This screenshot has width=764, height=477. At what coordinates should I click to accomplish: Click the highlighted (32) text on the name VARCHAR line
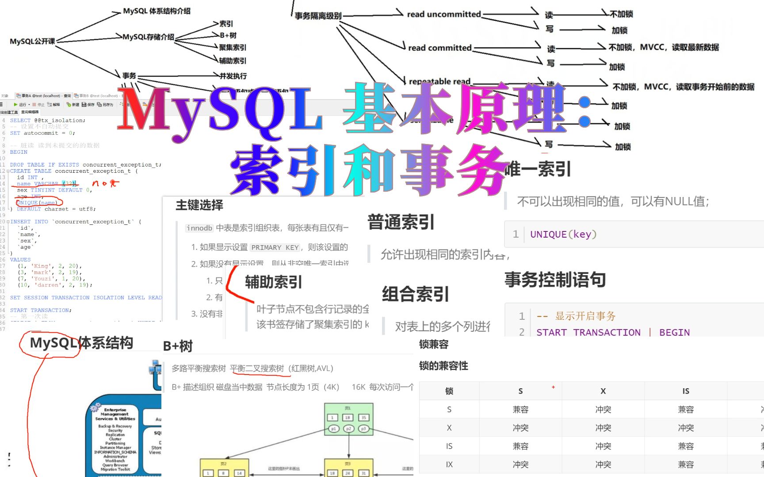click(x=69, y=183)
